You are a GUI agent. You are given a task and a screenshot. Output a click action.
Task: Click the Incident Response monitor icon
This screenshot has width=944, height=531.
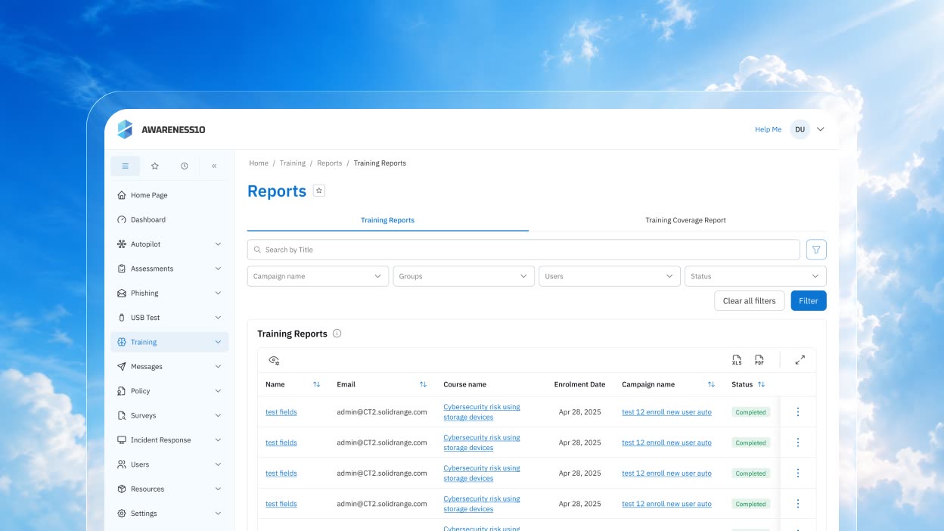point(122,439)
